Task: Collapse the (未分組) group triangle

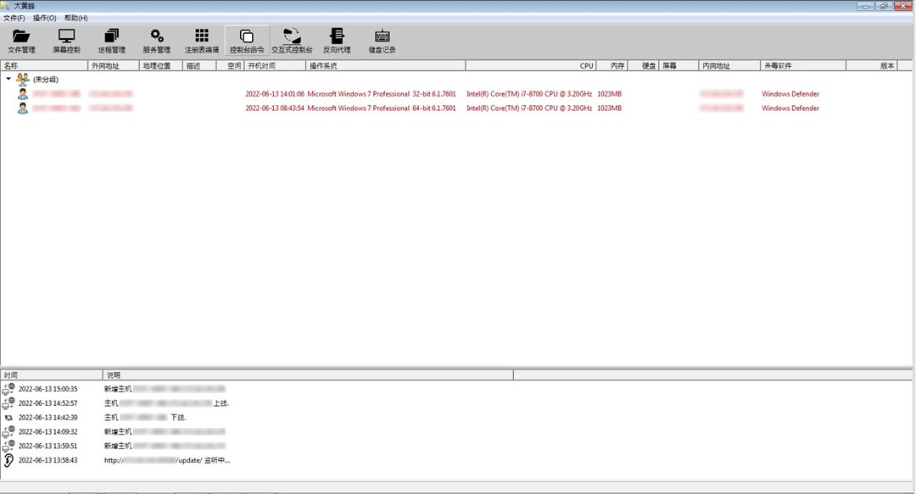Action: coord(8,79)
